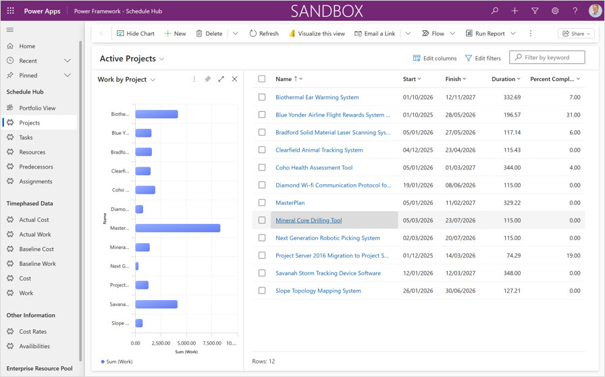605x377 pixels.
Task: Close the Work by Project chart pane
Action: pos(234,80)
